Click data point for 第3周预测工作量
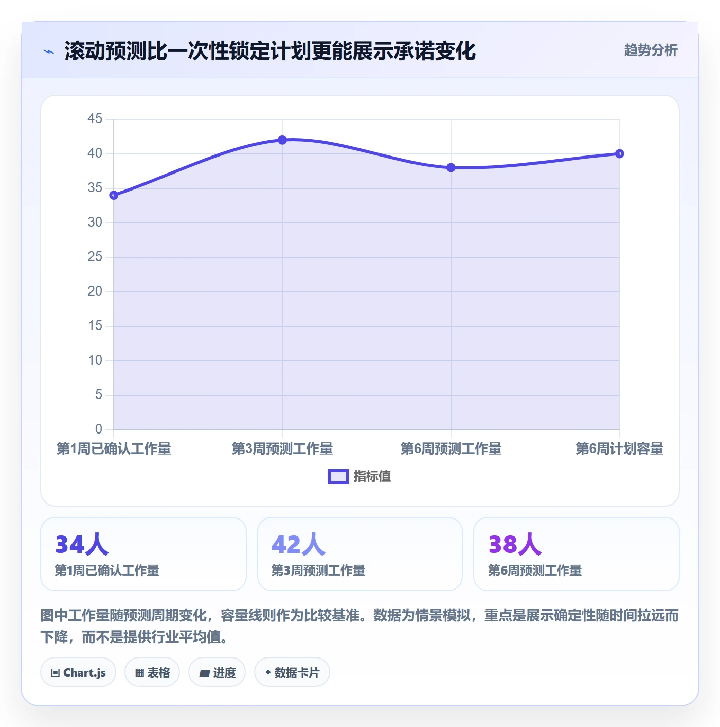The width and height of the screenshot is (720, 727). 282,140
